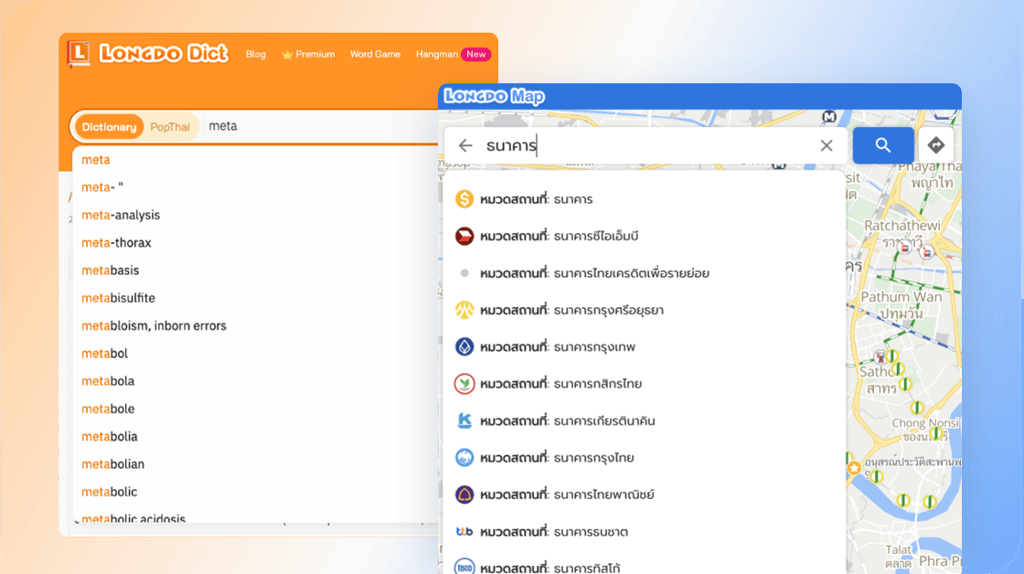Click the back arrow in Longdo Map search
Screen dimensions: 1024x574
coord(465,145)
